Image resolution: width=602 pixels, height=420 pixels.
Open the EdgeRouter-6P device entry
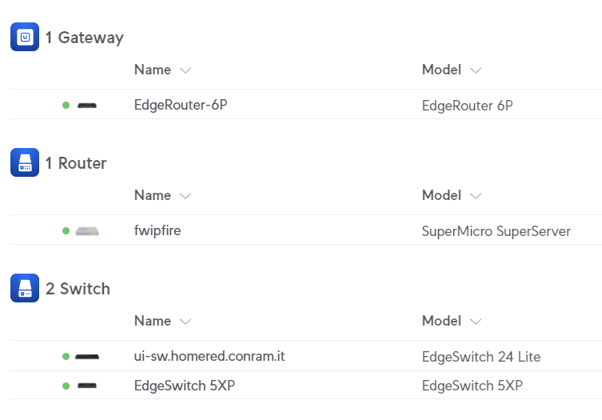181,105
